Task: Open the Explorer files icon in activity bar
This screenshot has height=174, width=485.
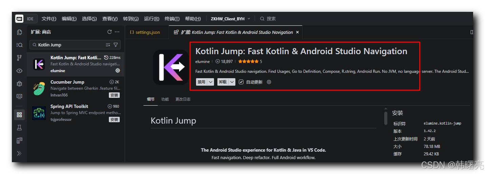Action: pos(19,32)
